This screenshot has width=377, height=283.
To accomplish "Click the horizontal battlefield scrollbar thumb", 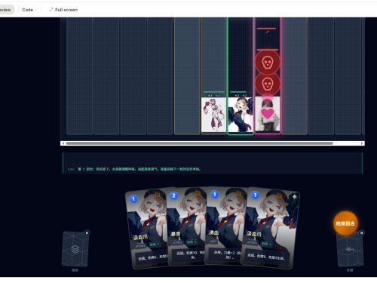I will point(200,143).
